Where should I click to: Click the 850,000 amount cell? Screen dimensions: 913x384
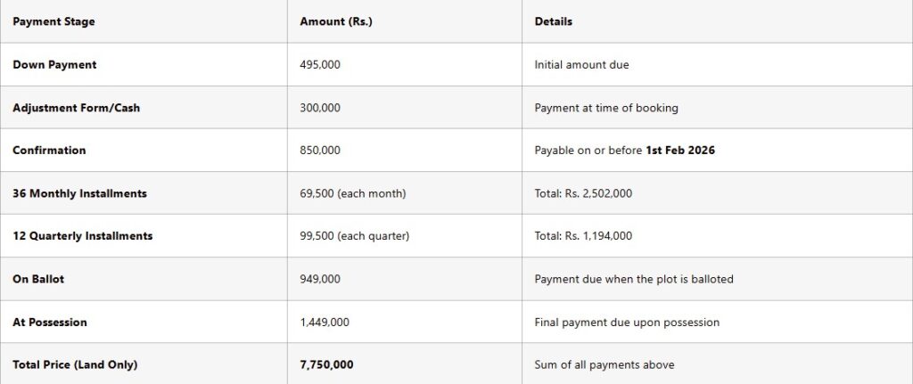[320, 151]
